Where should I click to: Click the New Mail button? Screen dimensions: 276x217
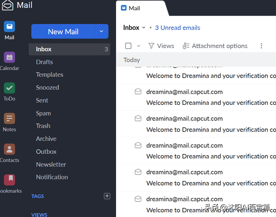coord(63,31)
